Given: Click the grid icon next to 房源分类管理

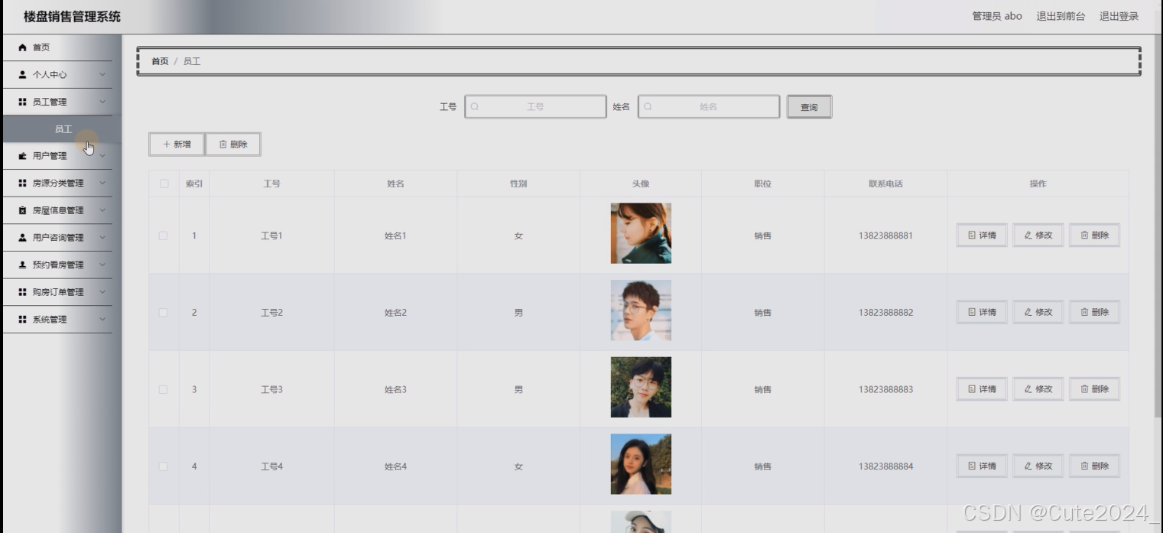Looking at the screenshot, I should coord(23,184).
